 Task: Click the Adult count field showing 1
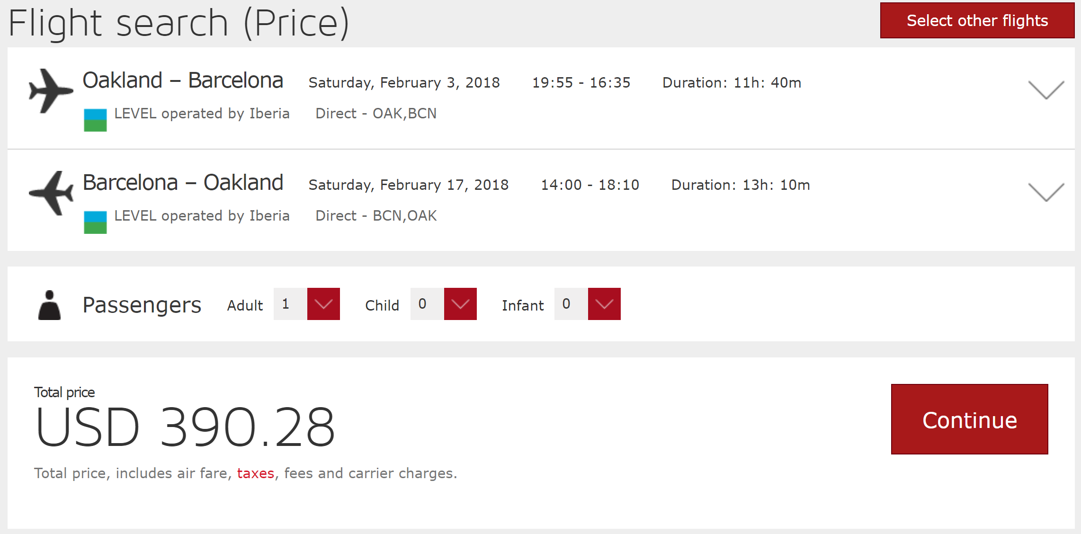pyautogui.click(x=290, y=304)
